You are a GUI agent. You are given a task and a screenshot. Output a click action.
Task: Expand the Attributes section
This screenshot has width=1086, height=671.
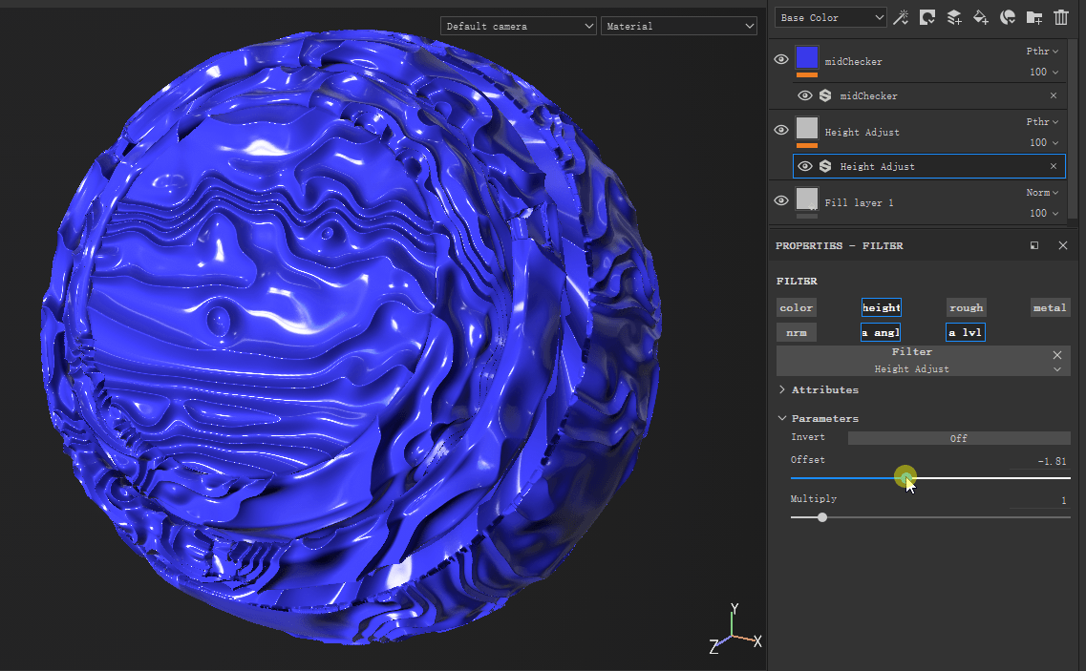pos(782,389)
